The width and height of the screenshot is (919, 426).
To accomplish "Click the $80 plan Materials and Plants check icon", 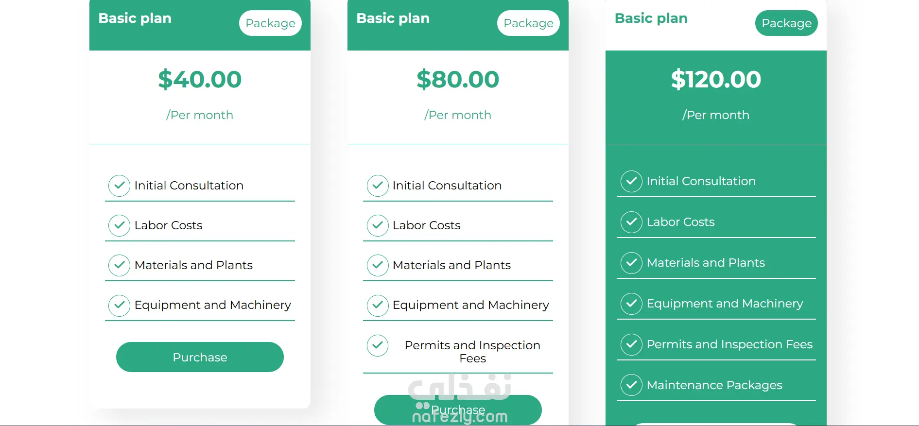I will point(377,265).
